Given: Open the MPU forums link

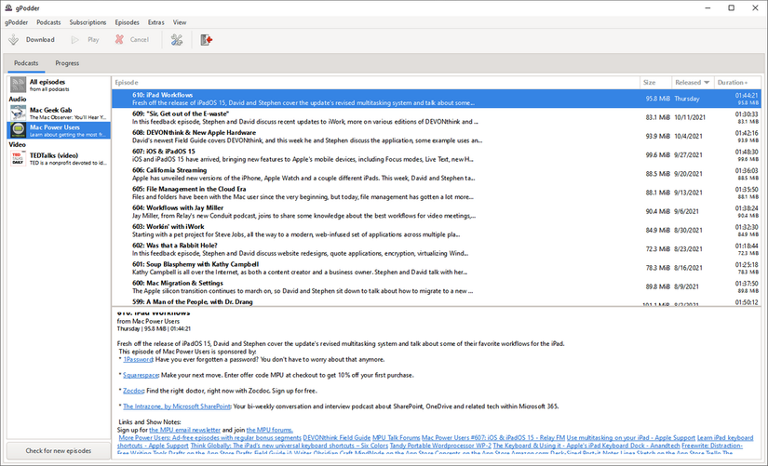Looking at the screenshot, I should (x=269, y=430).
